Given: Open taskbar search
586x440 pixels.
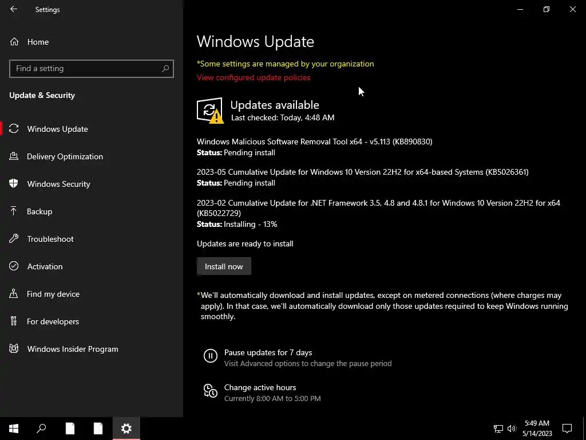Looking at the screenshot, I should click(x=41, y=429).
